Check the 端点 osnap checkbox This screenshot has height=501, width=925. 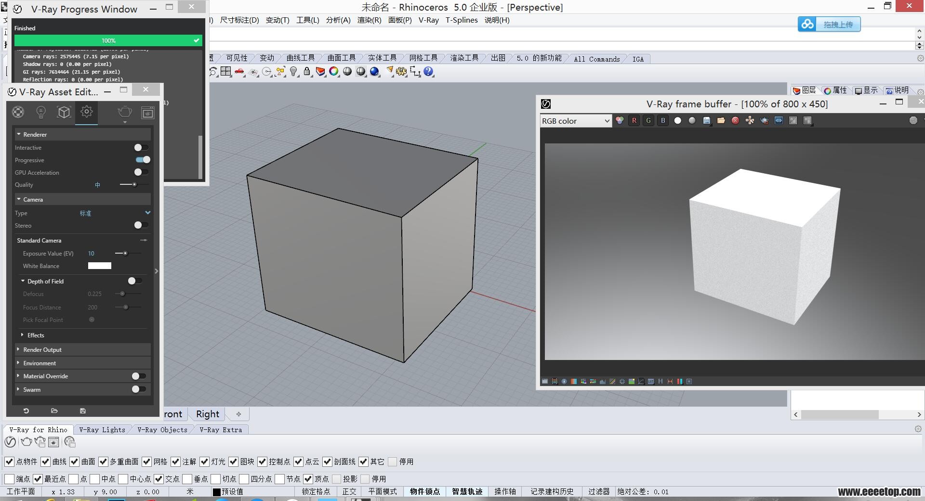coord(9,479)
